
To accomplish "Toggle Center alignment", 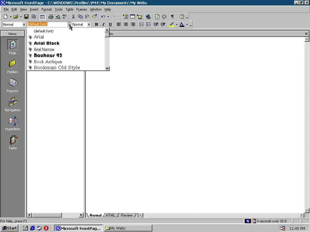I will click(x=126, y=24).
